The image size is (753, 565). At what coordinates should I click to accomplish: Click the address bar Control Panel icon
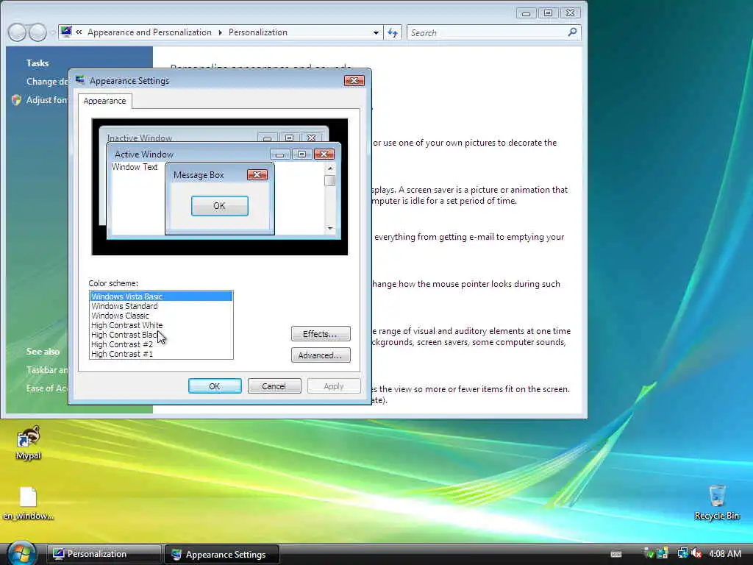click(x=66, y=32)
